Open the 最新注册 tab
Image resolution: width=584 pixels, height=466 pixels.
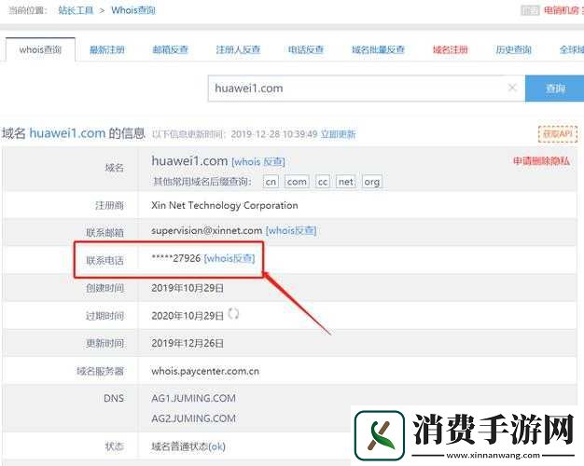108,49
